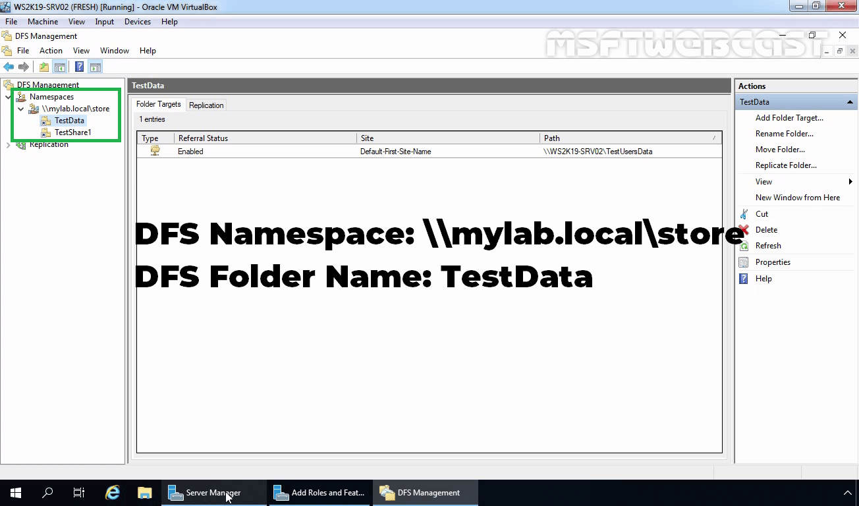Click Move Folder action

pos(780,150)
